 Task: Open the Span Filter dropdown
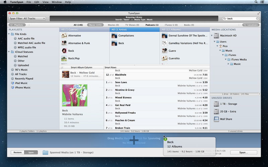point(27,18)
